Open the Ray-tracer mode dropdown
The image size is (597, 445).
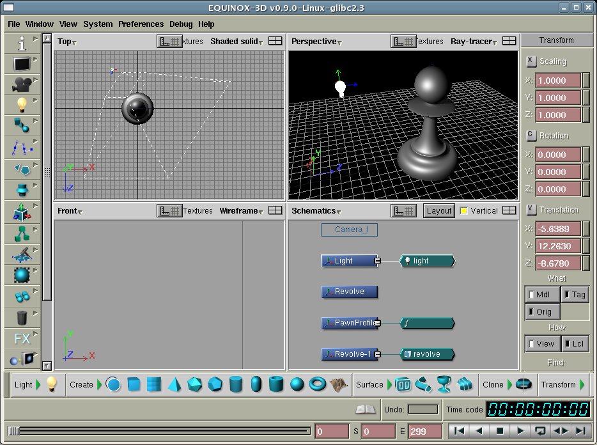pyautogui.click(x=474, y=42)
